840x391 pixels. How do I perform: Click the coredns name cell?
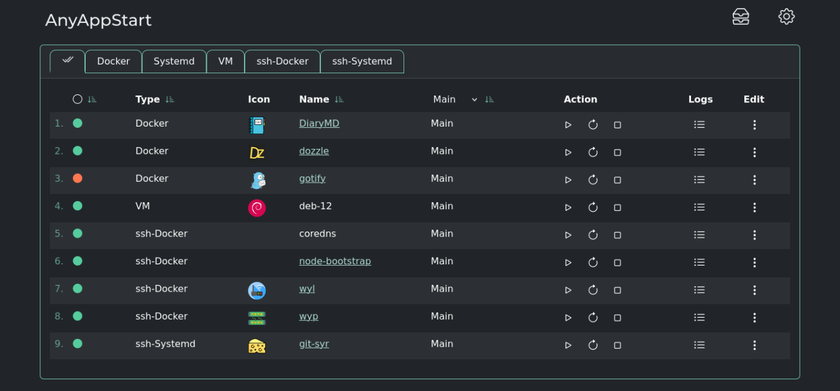click(317, 234)
